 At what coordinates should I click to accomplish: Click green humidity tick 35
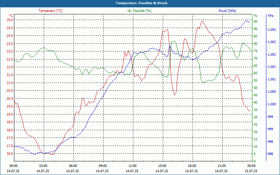pos(255,110)
